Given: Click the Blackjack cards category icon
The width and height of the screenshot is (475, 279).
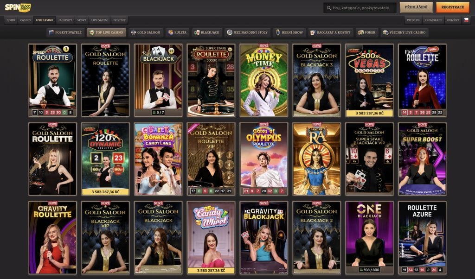Looking at the screenshot, I should pyautogui.click(x=197, y=32).
